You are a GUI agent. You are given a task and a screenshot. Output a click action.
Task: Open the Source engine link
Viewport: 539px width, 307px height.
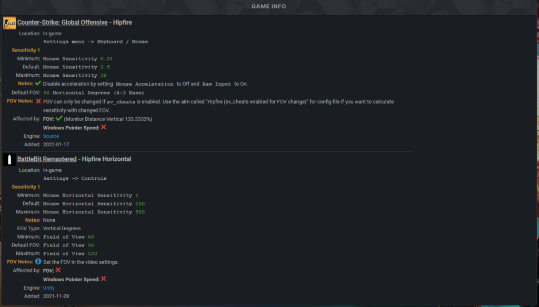[x=51, y=136]
